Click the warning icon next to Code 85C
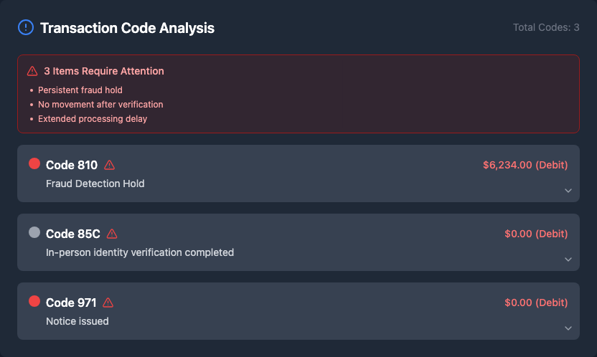The height and width of the screenshot is (357, 597). [x=112, y=234]
